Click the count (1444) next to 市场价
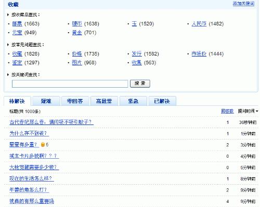Viewport: 260px width, 207px height. coord(216,54)
